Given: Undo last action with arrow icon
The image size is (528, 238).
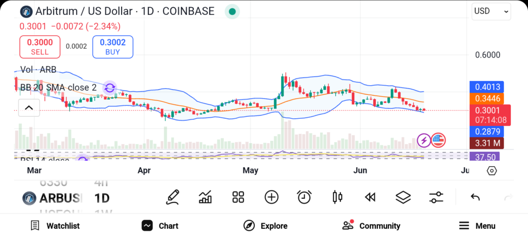Looking at the screenshot, I should pos(475,197).
